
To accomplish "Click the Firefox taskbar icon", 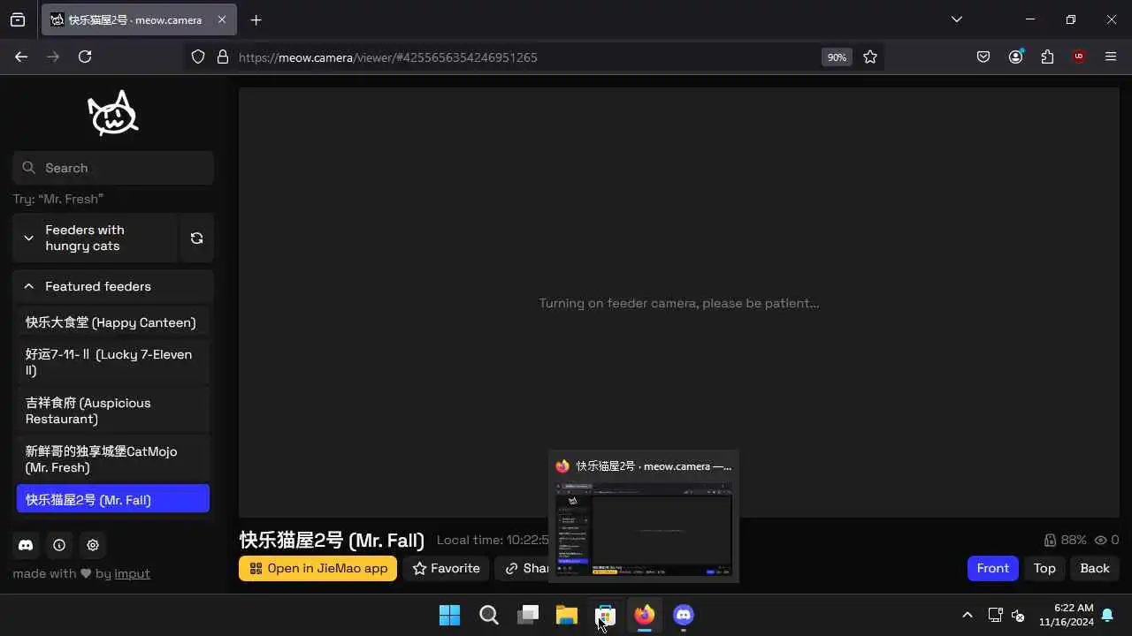I will (644, 615).
